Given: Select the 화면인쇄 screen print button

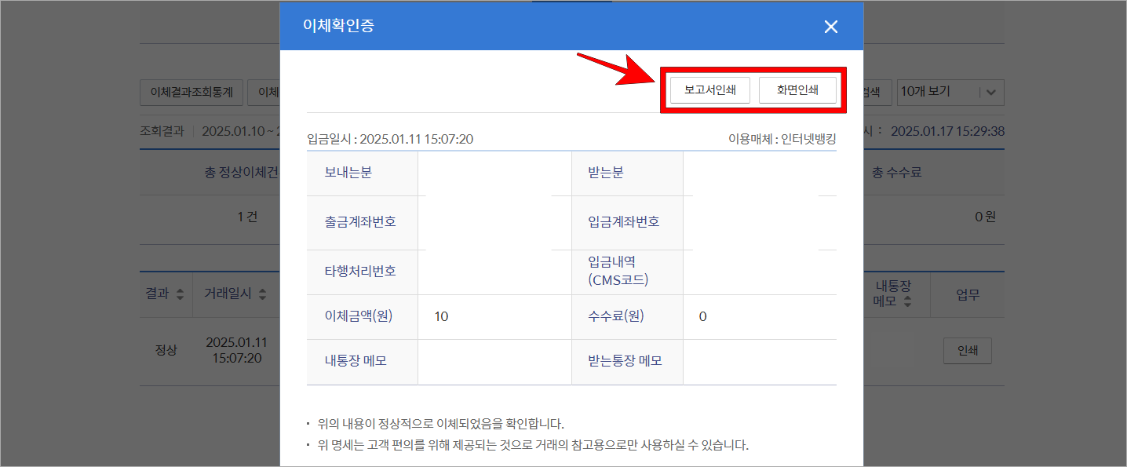Looking at the screenshot, I should (798, 89).
